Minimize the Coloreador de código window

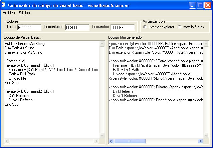(x=193, y=5)
